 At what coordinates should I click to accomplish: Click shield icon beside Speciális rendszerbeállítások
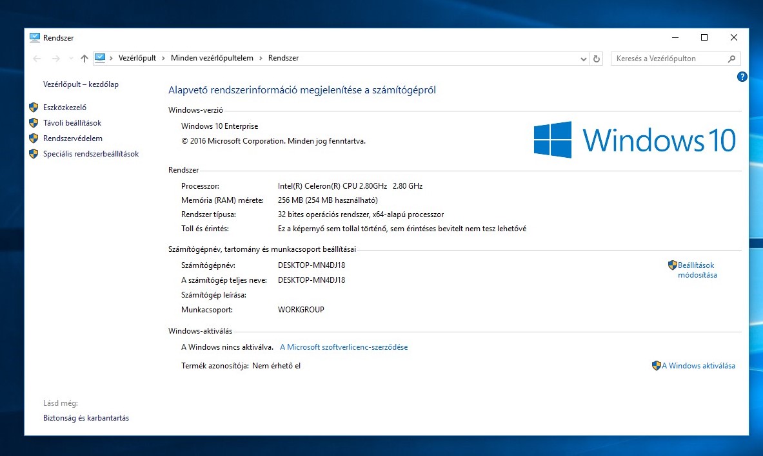point(34,154)
